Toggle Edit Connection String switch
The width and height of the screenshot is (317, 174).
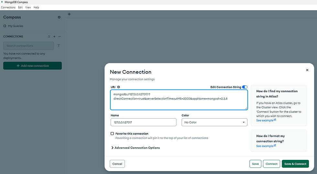[245, 87]
